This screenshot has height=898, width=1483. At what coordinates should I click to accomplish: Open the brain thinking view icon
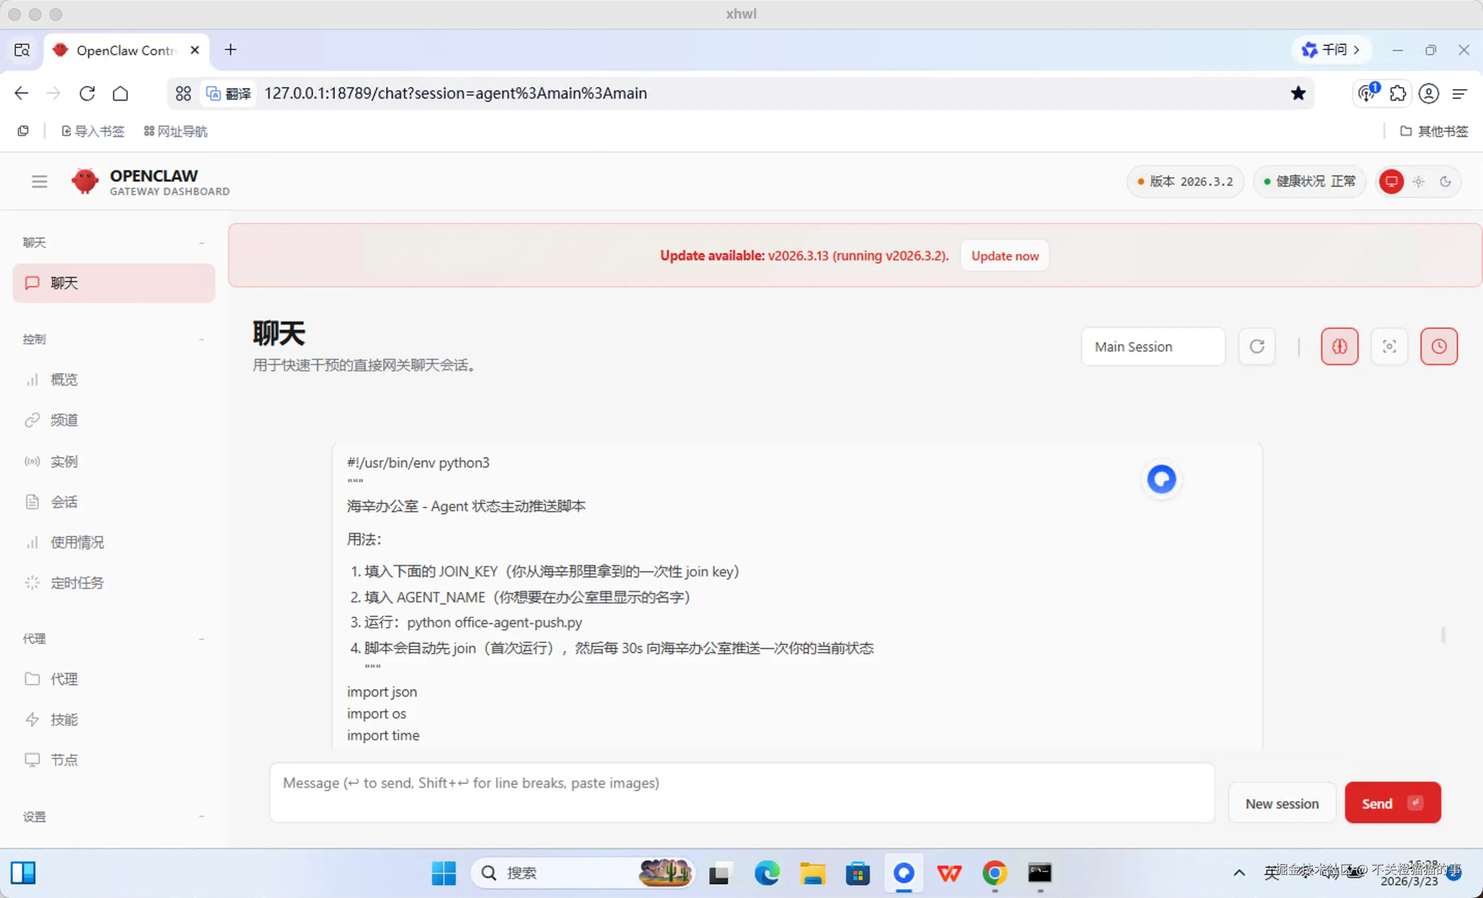(1340, 346)
